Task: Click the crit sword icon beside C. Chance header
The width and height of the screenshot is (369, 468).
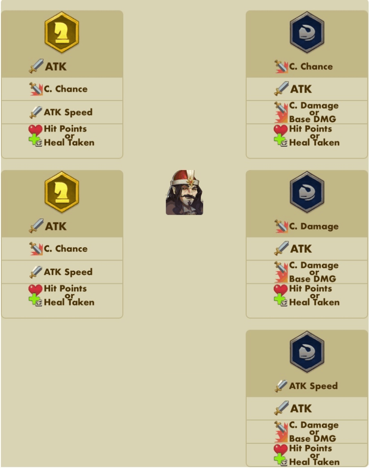Action: pos(281,66)
